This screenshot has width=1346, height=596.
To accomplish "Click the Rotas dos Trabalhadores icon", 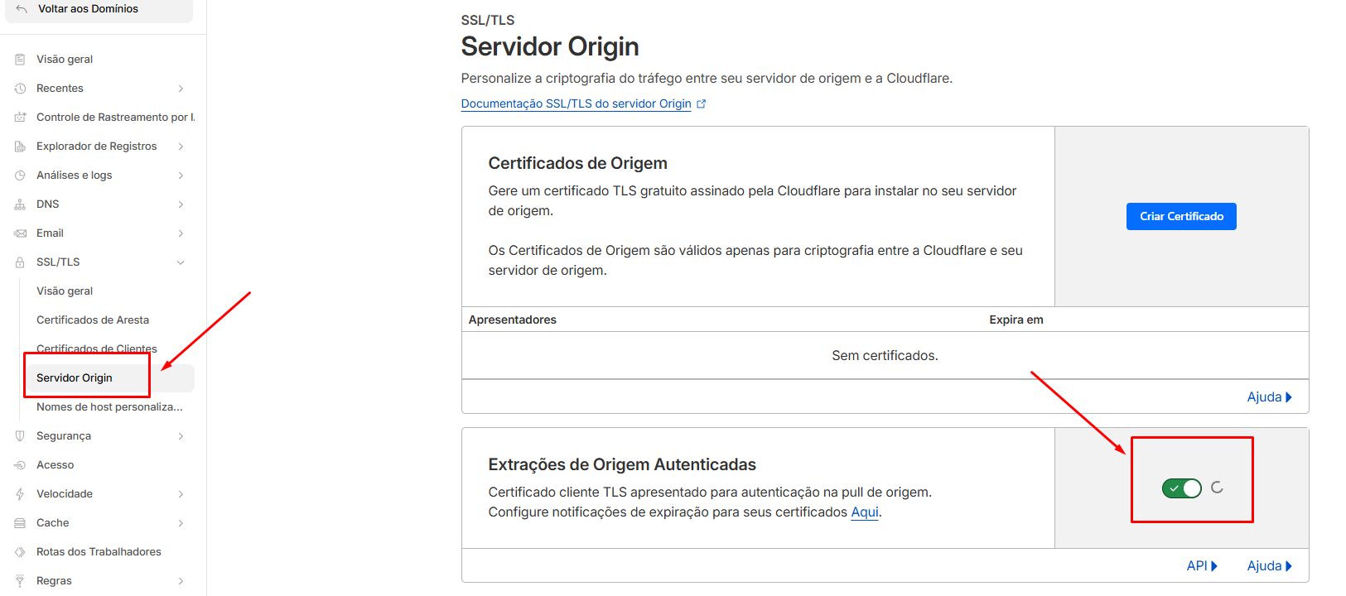I will 20,552.
